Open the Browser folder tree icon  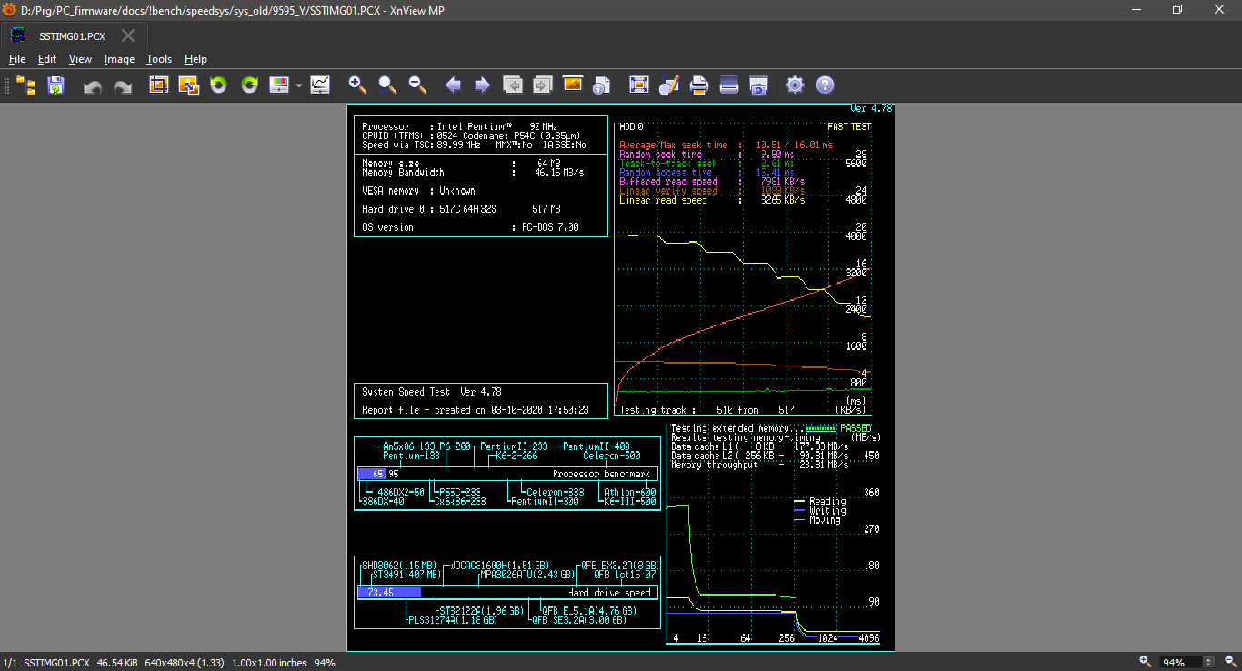click(x=26, y=85)
